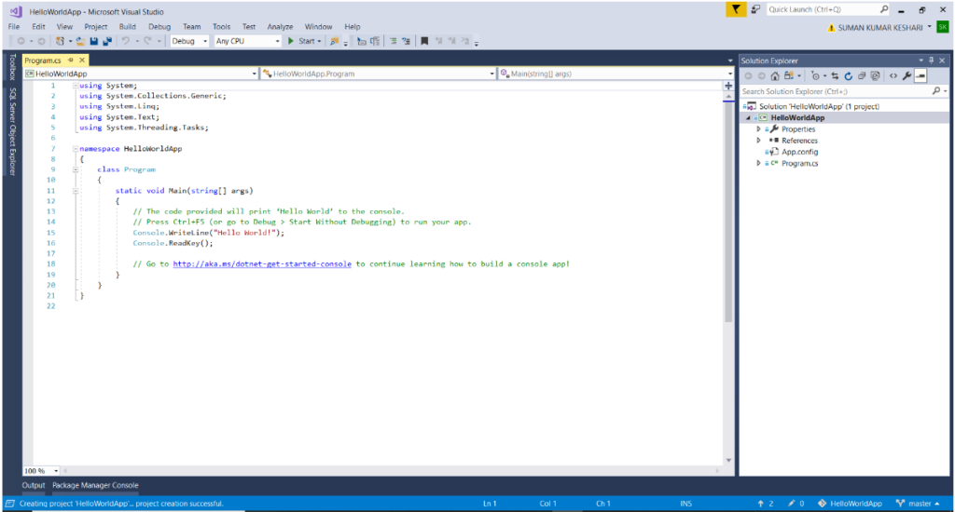Click the Home icon in Solution Explorer

click(x=775, y=76)
